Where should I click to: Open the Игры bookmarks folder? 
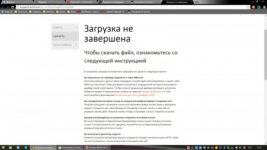pyautogui.click(x=72, y=12)
